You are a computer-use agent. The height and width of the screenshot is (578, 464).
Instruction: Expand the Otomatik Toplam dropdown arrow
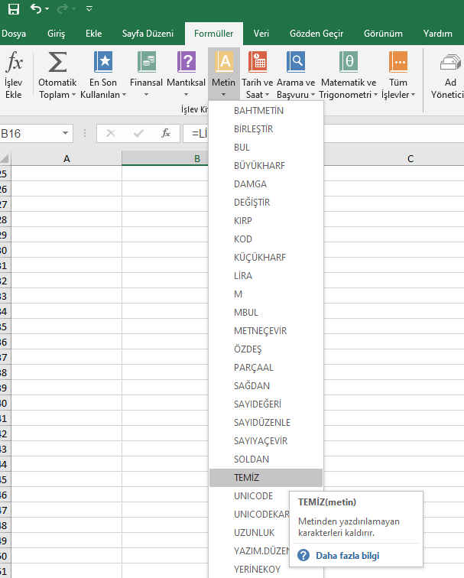coord(73,95)
